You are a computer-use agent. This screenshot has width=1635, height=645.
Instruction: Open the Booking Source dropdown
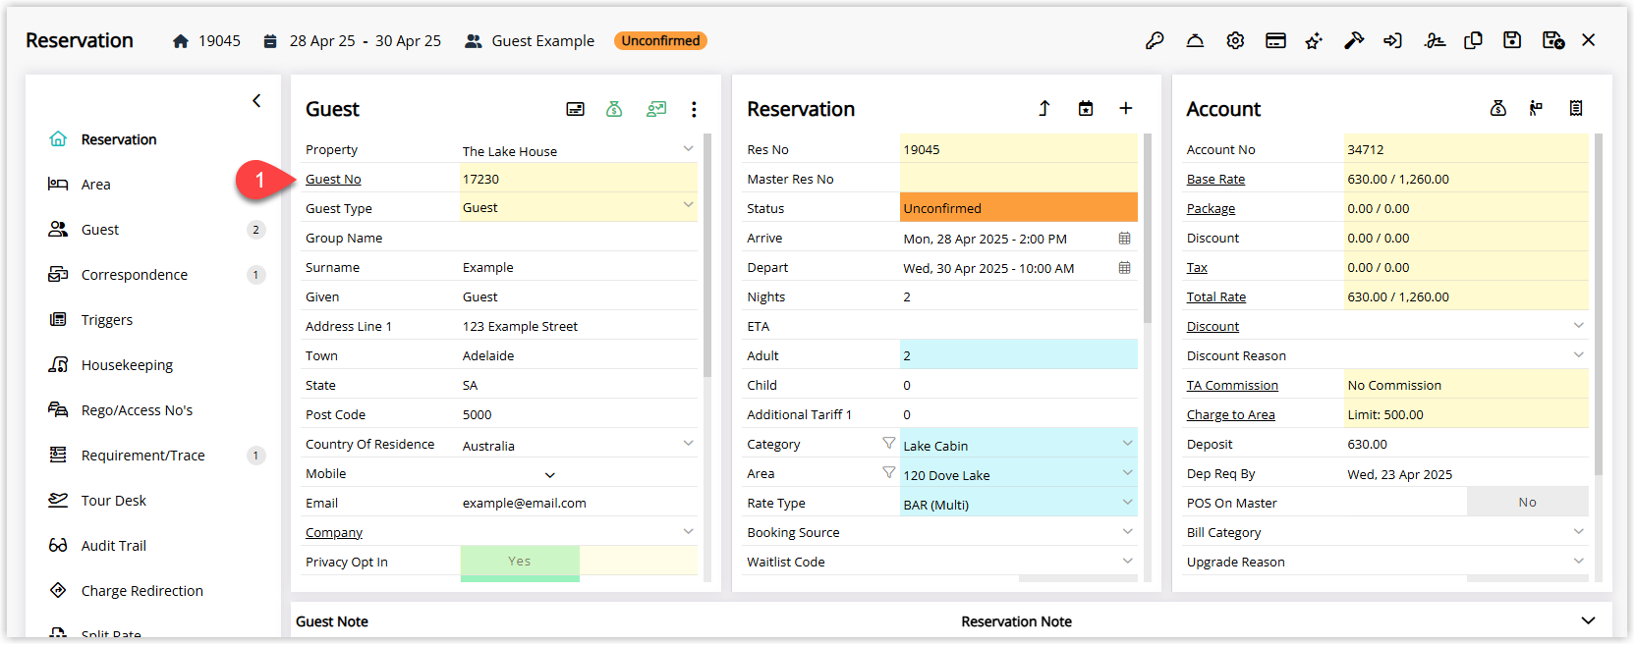click(1128, 531)
